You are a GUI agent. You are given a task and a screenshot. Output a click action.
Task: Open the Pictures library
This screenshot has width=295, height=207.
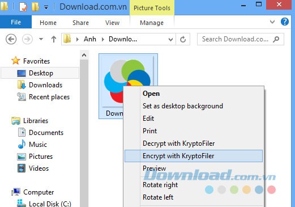[41, 157]
